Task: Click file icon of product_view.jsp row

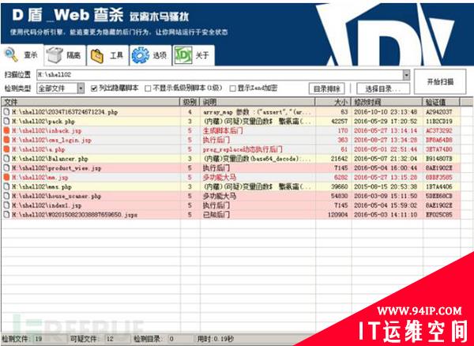Action: click(x=6, y=168)
